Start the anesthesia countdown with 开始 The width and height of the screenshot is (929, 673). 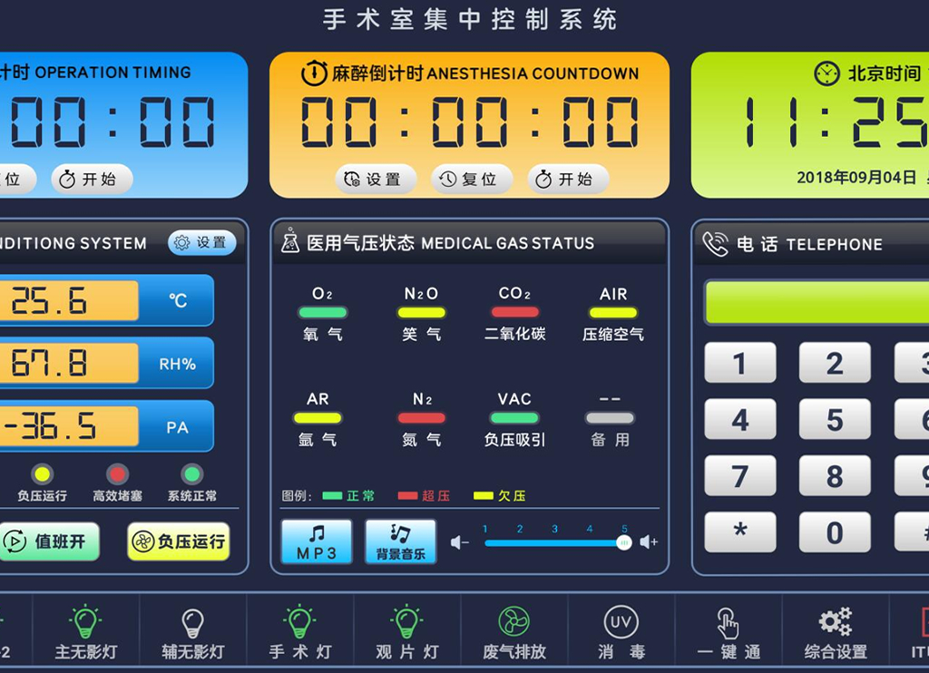567,180
